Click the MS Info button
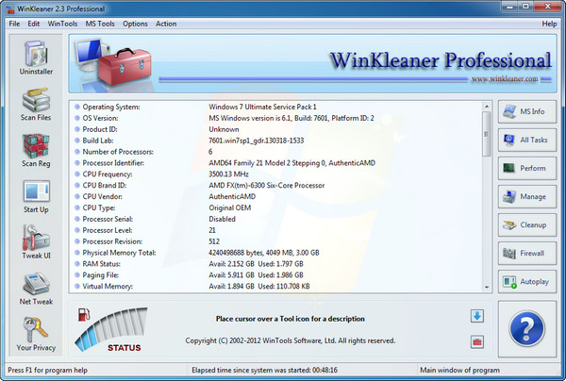 coord(527,112)
